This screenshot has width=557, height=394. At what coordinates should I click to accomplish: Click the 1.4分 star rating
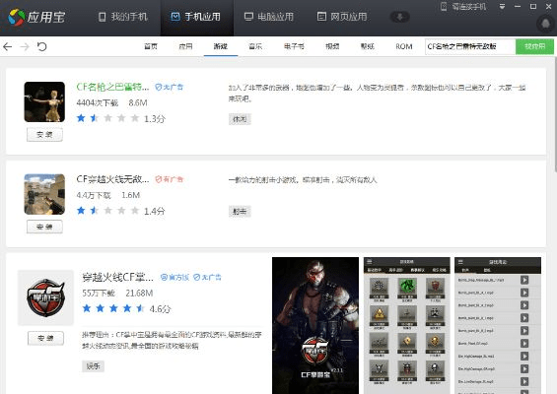pyautogui.click(x=121, y=211)
